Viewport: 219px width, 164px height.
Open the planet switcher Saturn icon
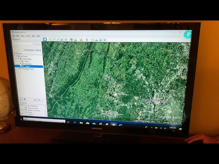click(x=81, y=40)
